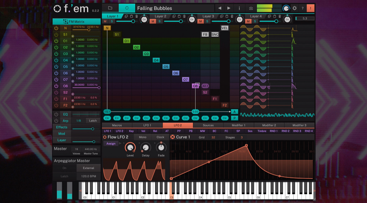Adjust the Layer 1 volume slider
The width and height of the screenshot is (367, 203).
click(126, 21)
